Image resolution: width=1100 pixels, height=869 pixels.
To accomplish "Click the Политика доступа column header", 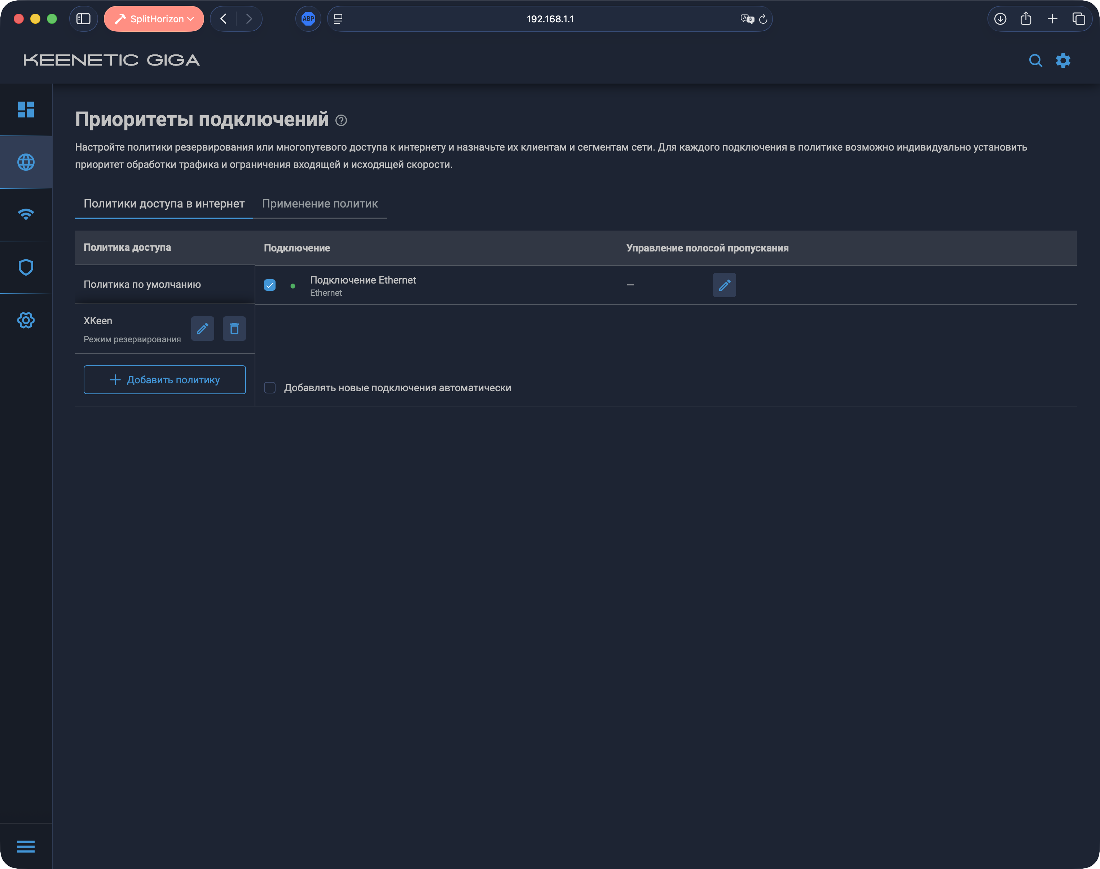I will (127, 247).
